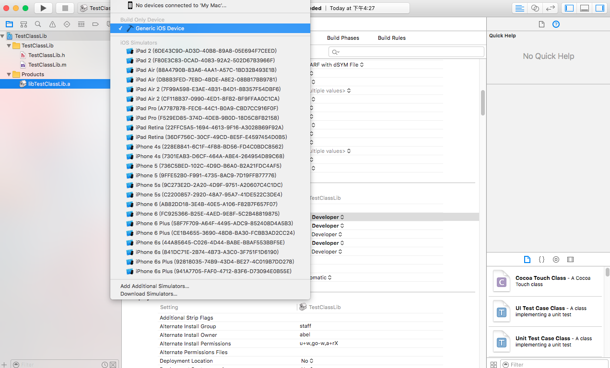
Task: Toggle the Navigator panel visibility
Action: tap(569, 8)
